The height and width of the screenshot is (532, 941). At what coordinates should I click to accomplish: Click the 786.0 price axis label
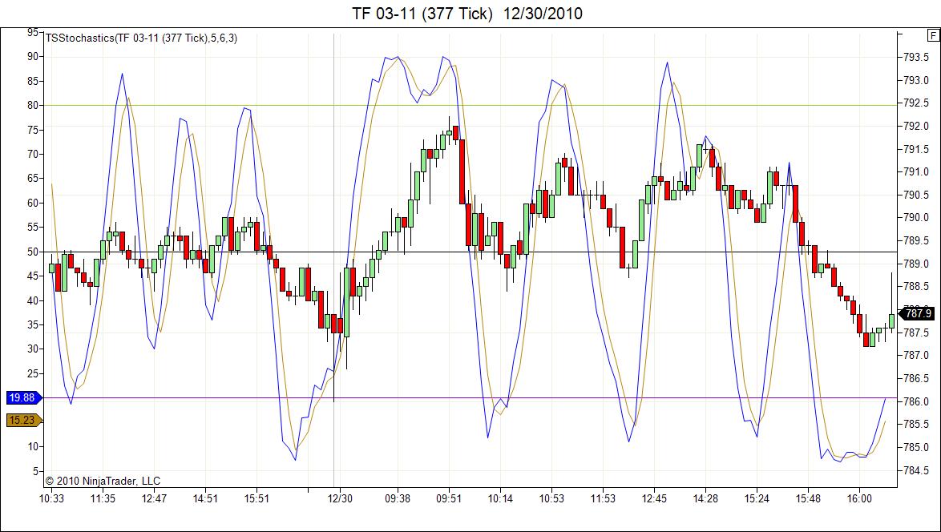(x=916, y=401)
